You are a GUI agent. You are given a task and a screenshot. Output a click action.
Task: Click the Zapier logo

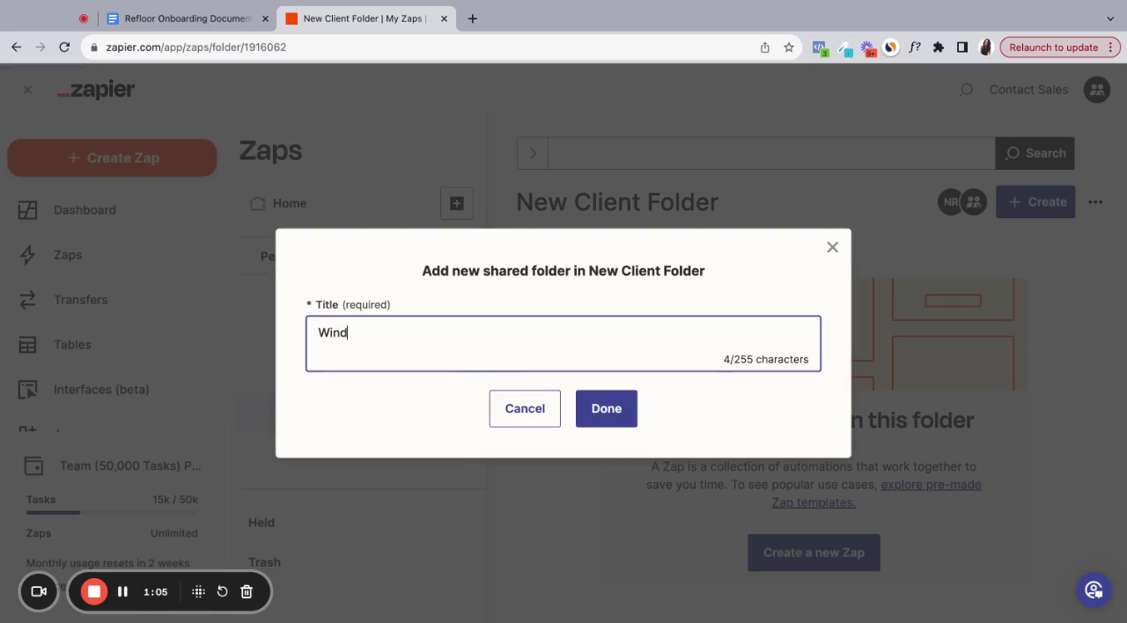96,90
